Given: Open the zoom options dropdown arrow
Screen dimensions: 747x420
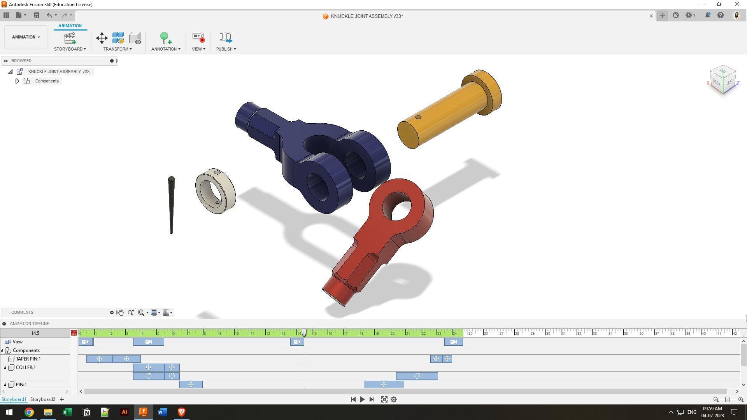Looking at the screenshot, I should click(x=147, y=313).
